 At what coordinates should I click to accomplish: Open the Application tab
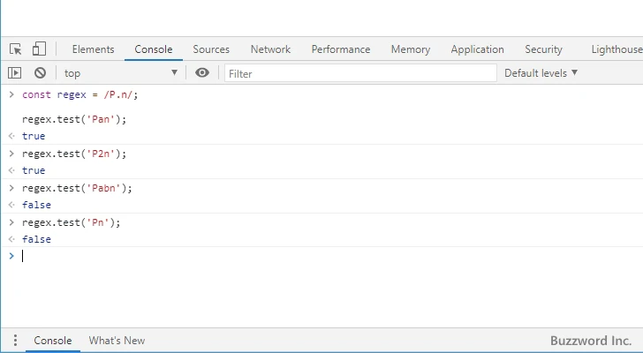point(477,49)
